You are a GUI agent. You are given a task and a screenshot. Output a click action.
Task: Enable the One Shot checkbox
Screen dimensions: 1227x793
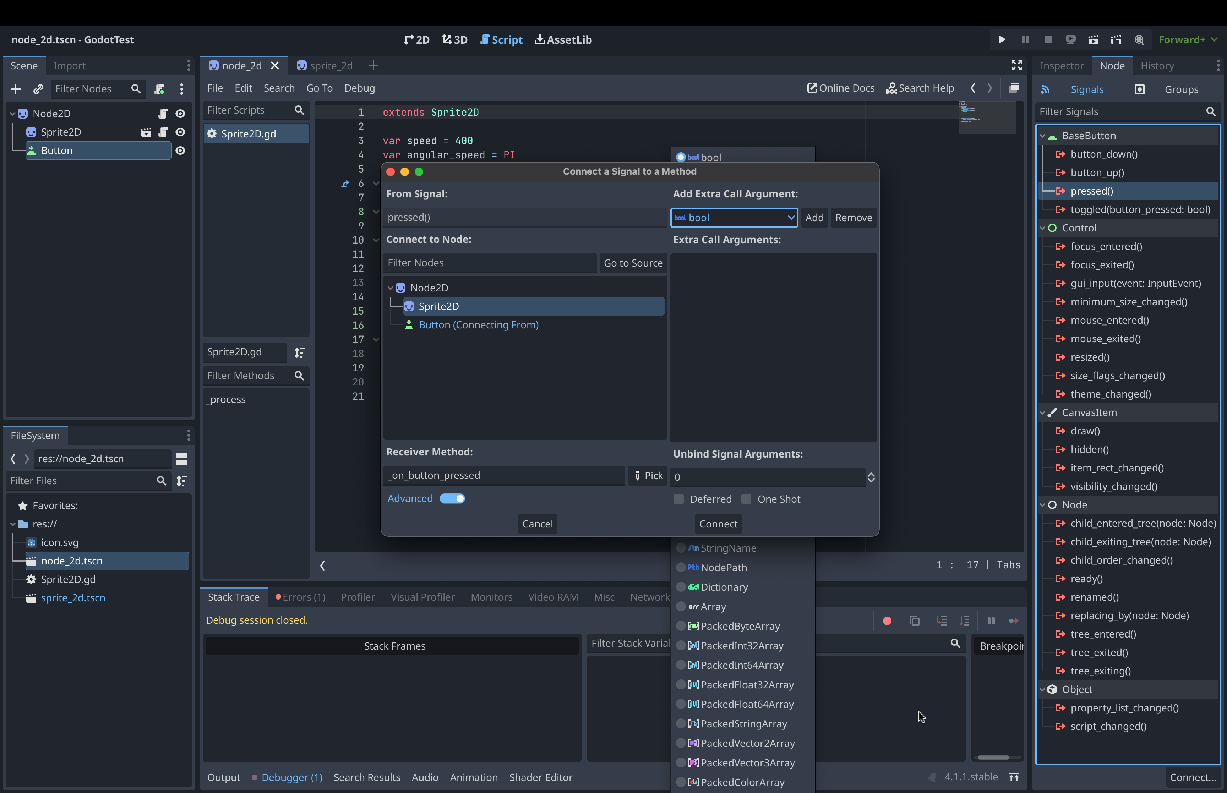[746, 498]
